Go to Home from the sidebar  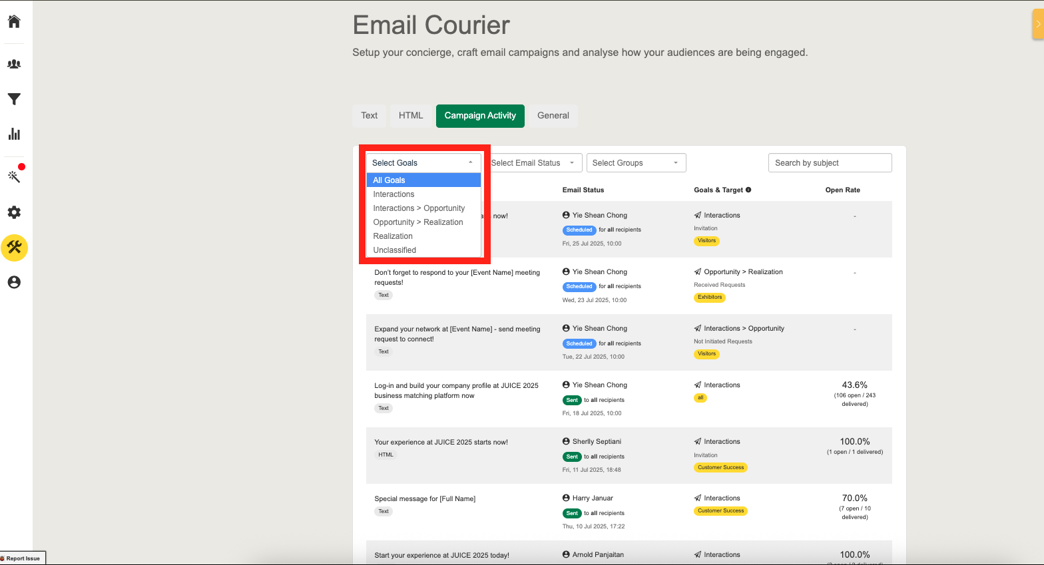[14, 21]
